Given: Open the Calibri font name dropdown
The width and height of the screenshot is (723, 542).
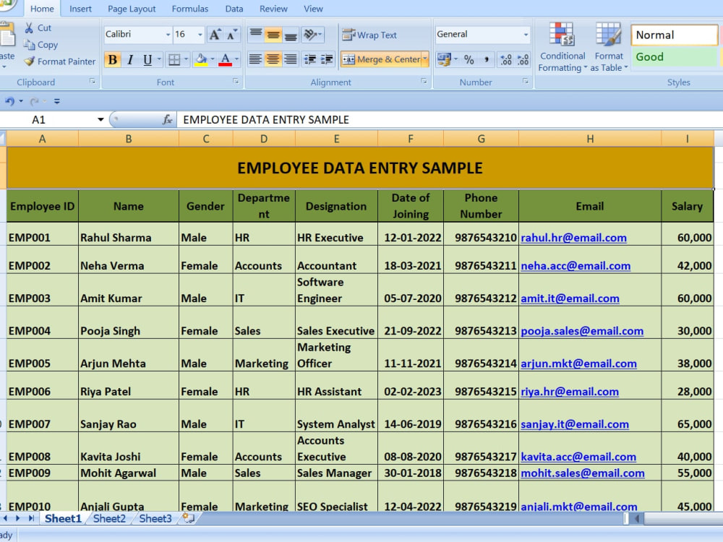Looking at the screenshot, I should tap(168, 35).
